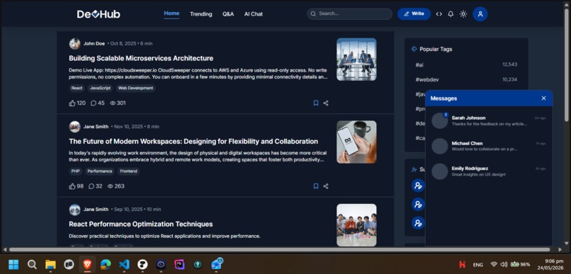The width and height of the screenshot is (571, 274).
Task: Open Sarah Johnson's message thread
Action: pyautogui.click(x=489, y=120)
